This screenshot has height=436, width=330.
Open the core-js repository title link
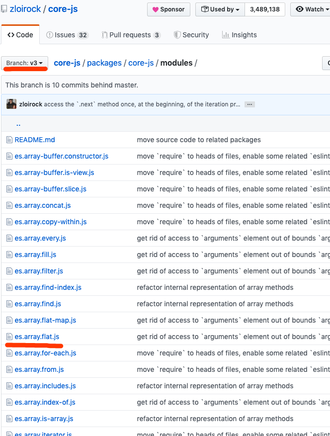coord(63,9)
